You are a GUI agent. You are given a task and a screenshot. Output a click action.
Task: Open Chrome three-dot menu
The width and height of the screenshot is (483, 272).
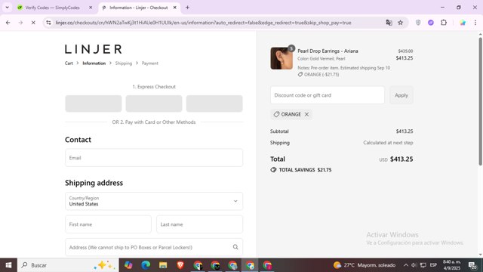pyautogui.click(x=475, y=23)
